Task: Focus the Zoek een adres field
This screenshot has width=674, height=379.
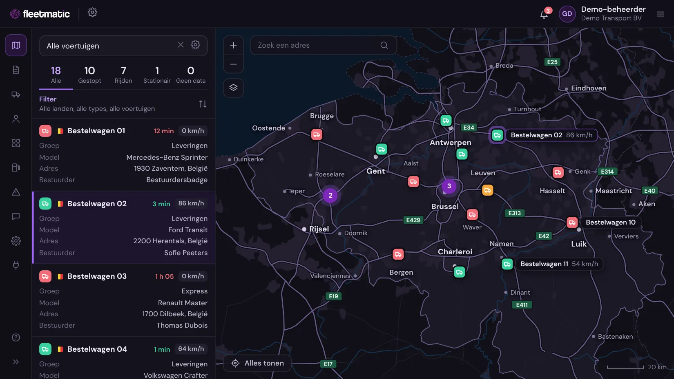Action: pos(323,45)
